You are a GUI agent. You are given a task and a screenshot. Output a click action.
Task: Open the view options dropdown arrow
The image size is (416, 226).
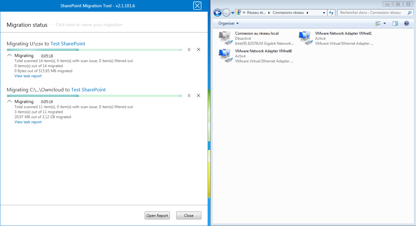384,23
